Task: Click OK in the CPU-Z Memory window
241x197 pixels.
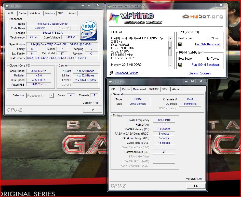Action: pyautogui.click(x=196, y=186)
